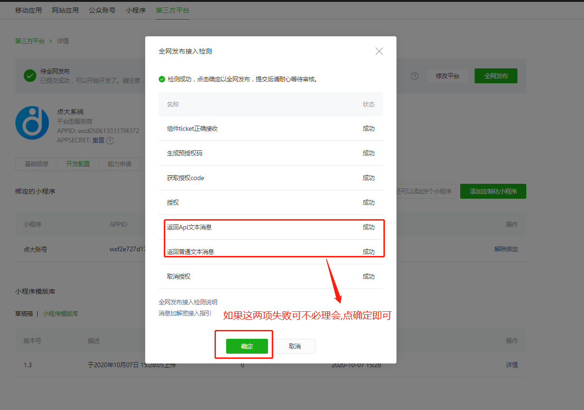
Task: Click 成功 status of 组件ticket正确接收 row
Action: coord(369,128)
